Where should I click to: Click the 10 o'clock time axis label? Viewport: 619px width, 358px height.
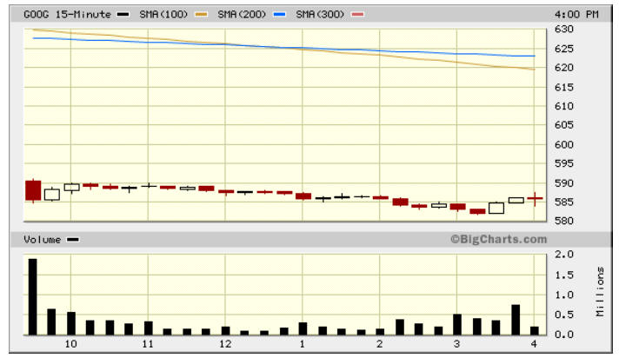(70, 344)
